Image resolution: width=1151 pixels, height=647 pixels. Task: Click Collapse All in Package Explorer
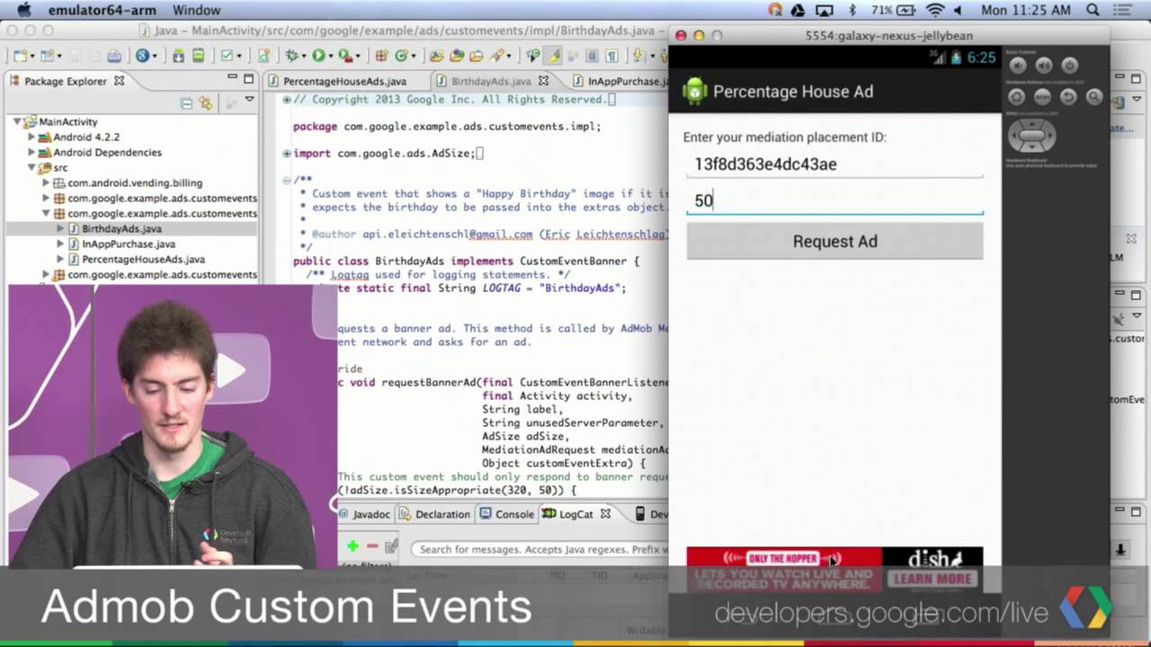point(186,102)
